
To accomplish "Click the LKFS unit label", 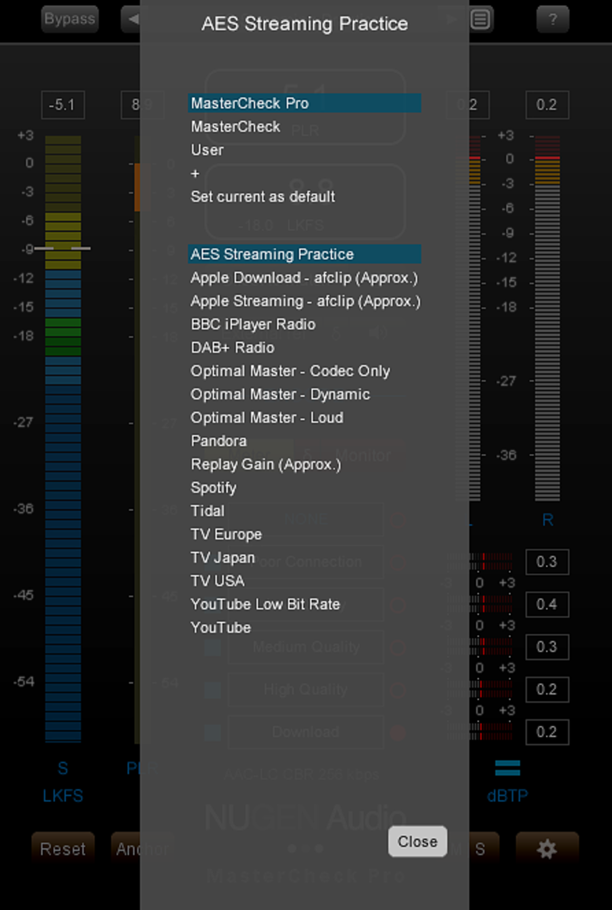I will coord(63,796).
